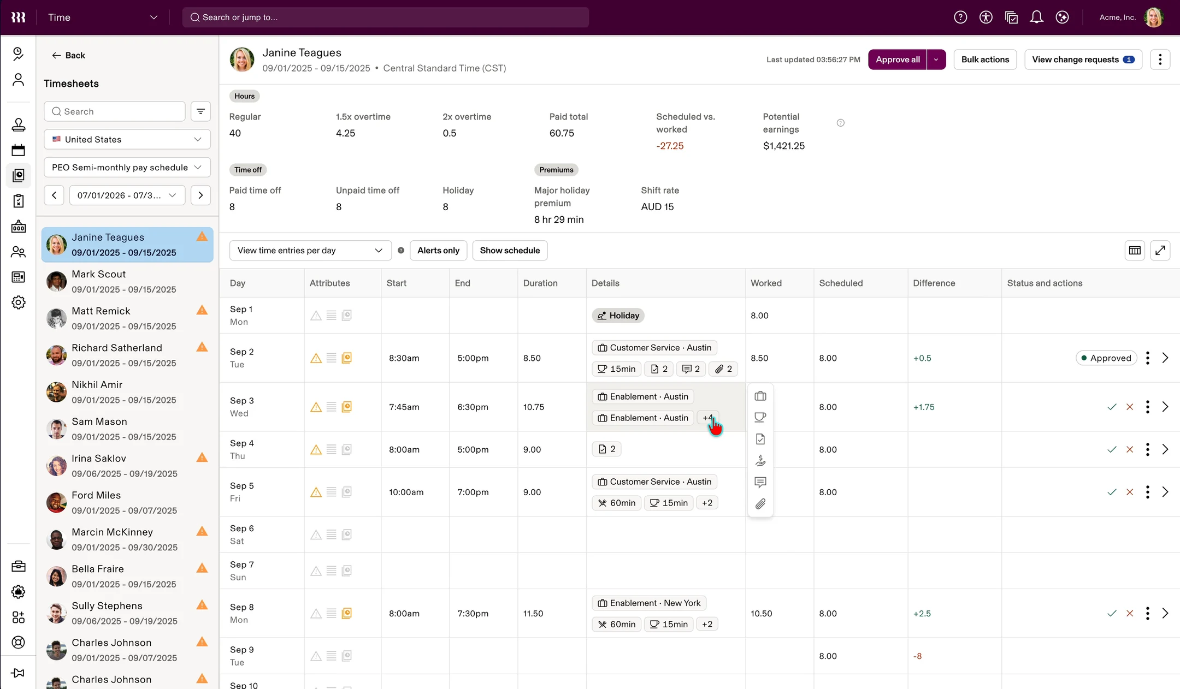Screen dimensions: 1180x689
Task: Open the settings gear in left sidebar
Action: click(19, 302)
